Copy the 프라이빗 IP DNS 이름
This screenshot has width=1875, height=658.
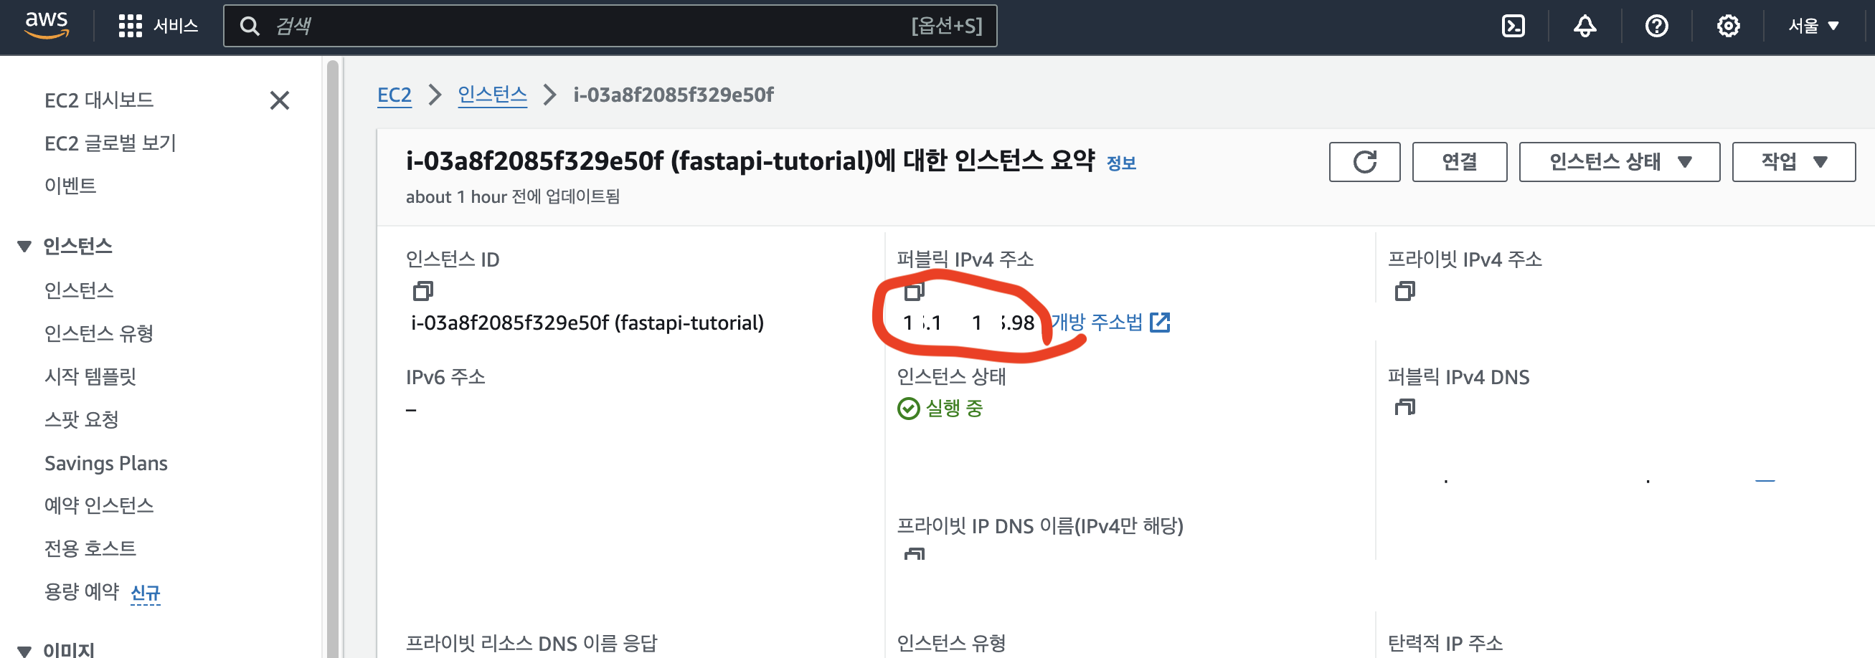pyautogui.click(x=915, y=554)
